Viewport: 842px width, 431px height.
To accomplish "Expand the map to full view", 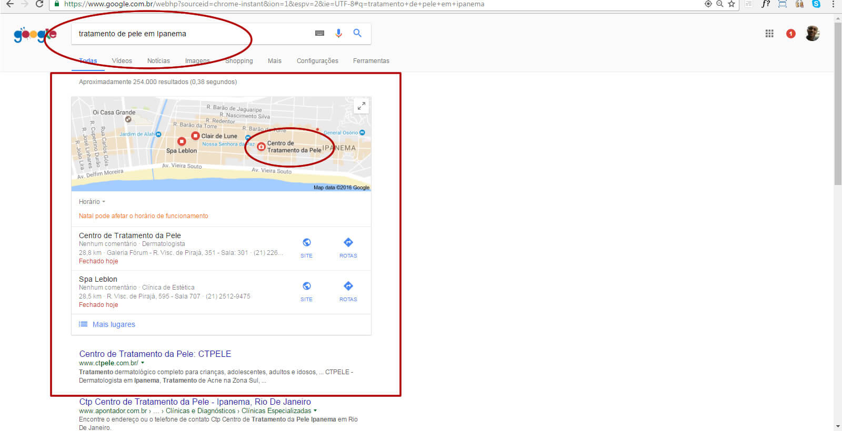I will 361,106.
